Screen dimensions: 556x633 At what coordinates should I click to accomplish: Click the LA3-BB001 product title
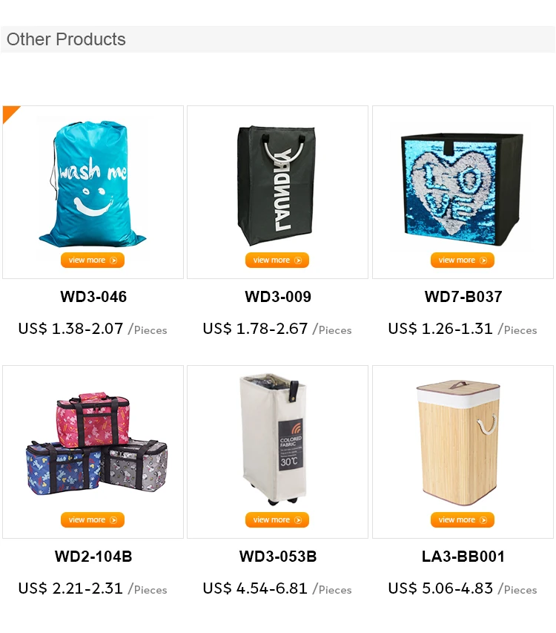tap(463, 557)
